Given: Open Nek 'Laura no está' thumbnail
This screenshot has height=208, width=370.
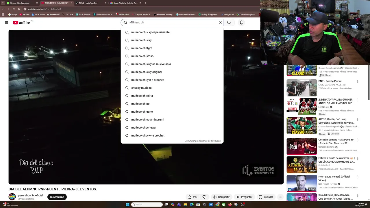Looking at the screenshot, I should 301,183.
